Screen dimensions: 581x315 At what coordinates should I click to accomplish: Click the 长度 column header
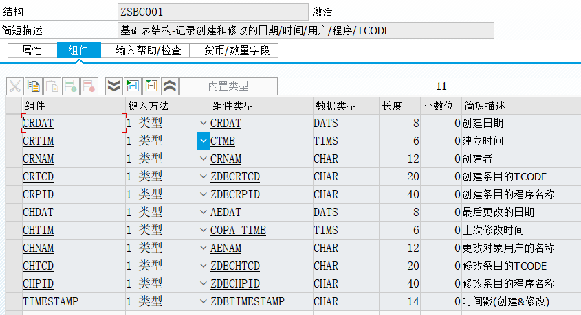tap(399, 106)
